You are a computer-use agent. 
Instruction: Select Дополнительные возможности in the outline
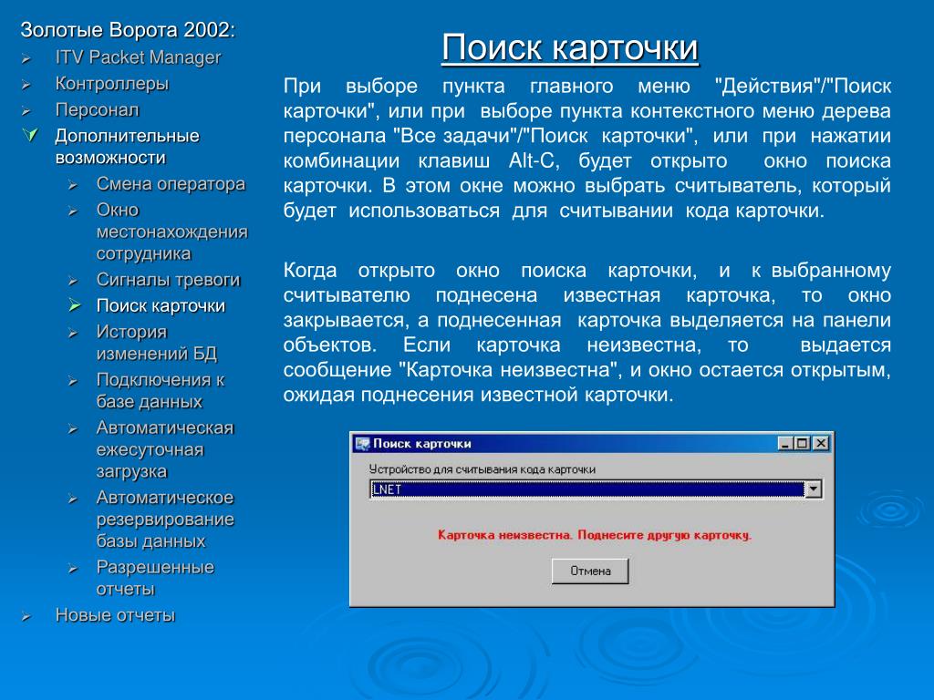coord(127,147)
